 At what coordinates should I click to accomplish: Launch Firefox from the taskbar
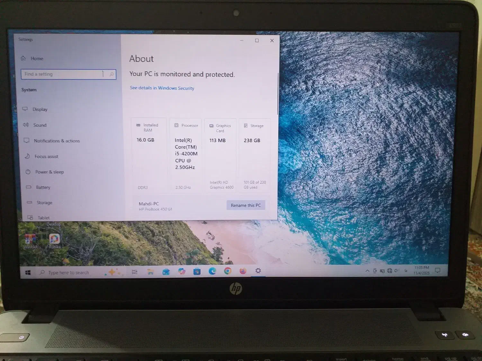tap(243, 271)
